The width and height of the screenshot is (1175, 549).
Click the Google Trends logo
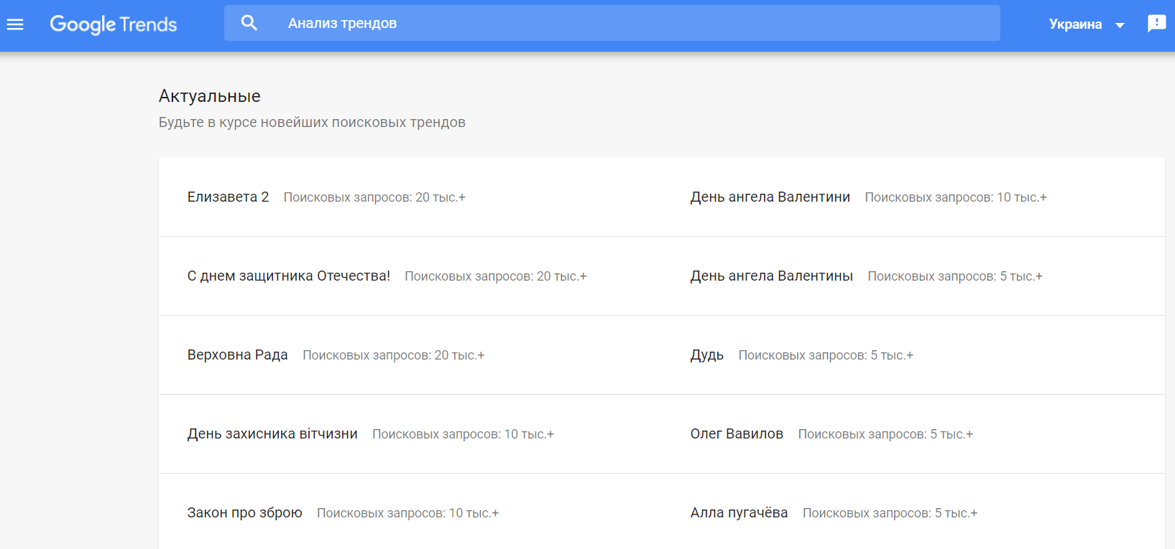(x=113, y=24)
